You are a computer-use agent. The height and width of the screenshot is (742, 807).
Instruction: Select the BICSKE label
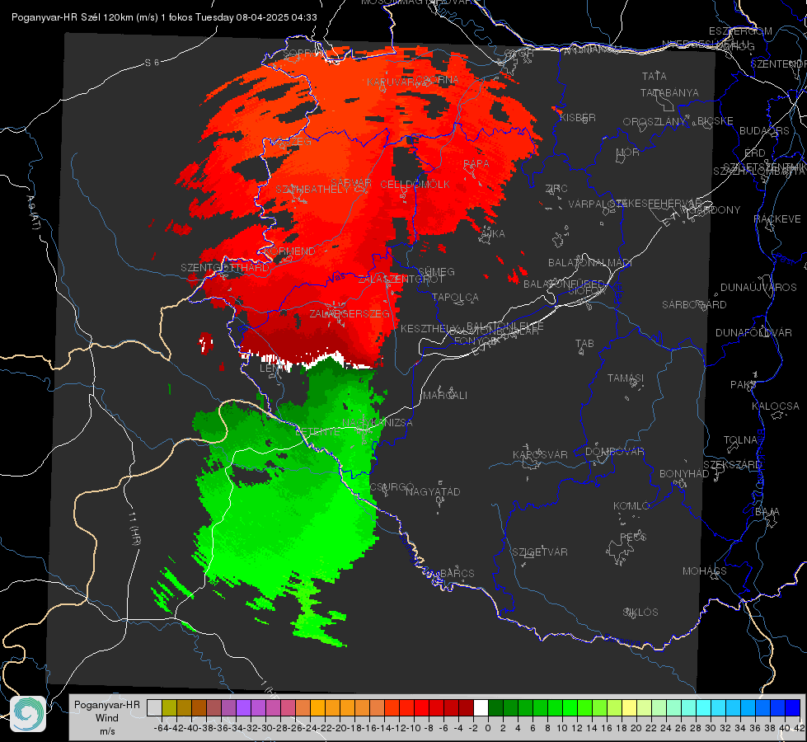point(715,121)
